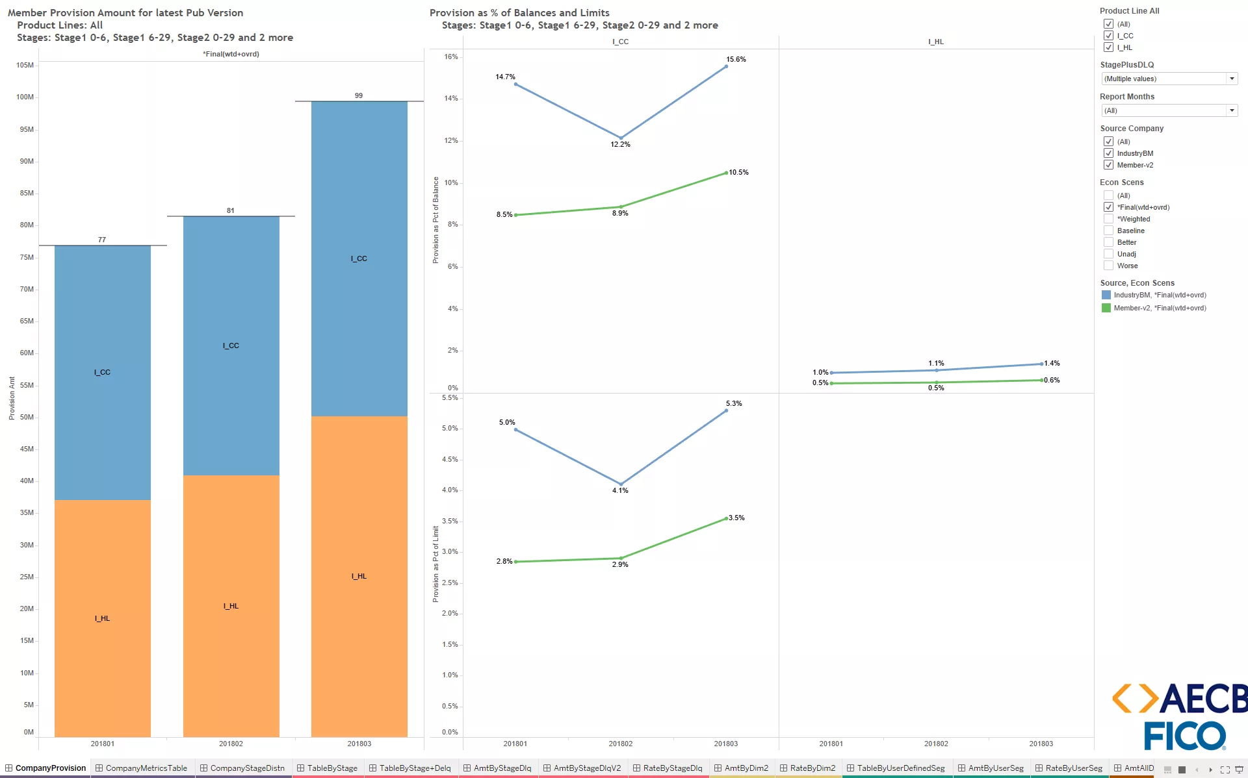The height and width of the screenshot is (778, 1248).
Task: Open the StagePlusDLQ multiple values dropdown
Action: [x=1232, y=78]
